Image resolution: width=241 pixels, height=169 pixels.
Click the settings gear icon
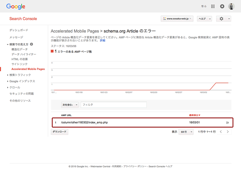point(221,19)
